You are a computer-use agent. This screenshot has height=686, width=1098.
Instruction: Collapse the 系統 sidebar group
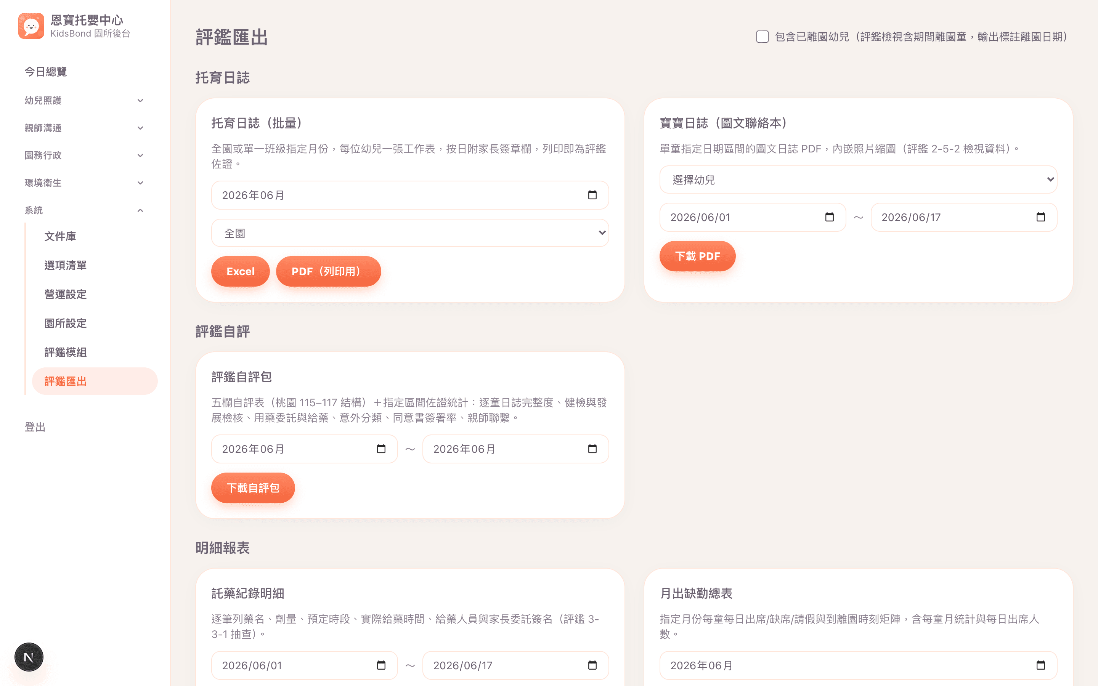[x=84, y=210]
